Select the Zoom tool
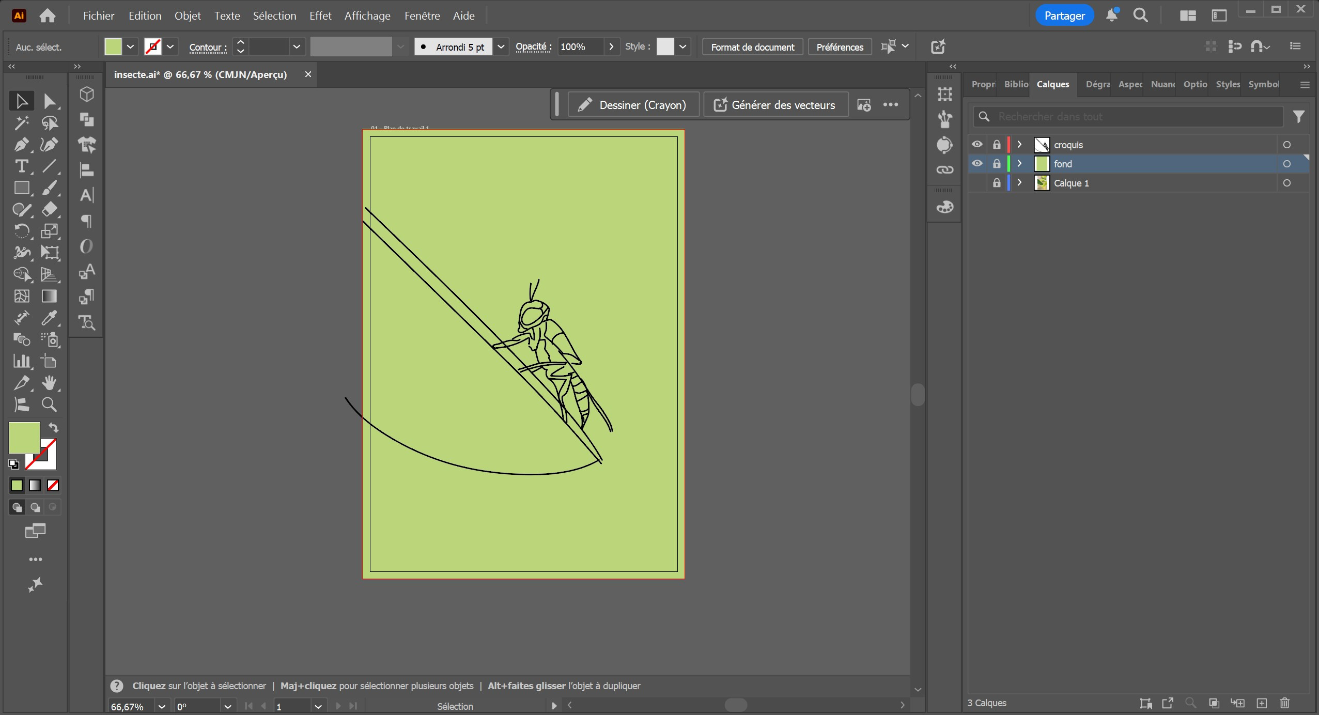 coord(49,405)
